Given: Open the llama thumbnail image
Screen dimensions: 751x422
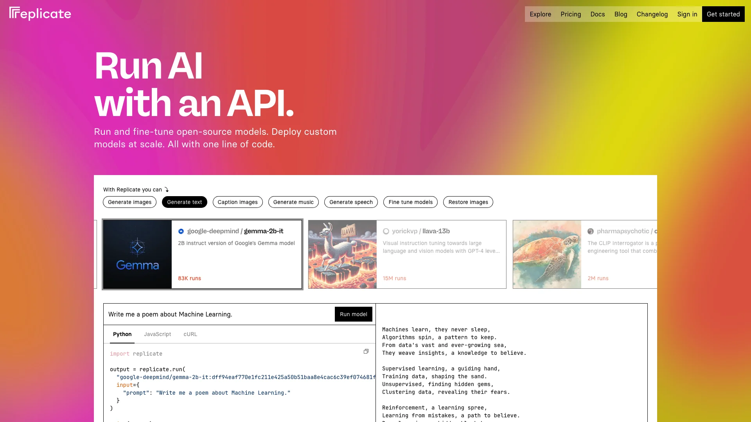Looking at the screenshot, I should click(342, 254).
